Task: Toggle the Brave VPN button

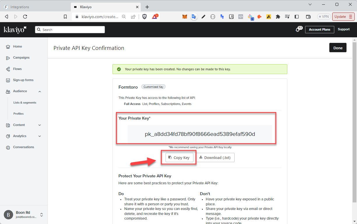Action: [x=323, y=17]
